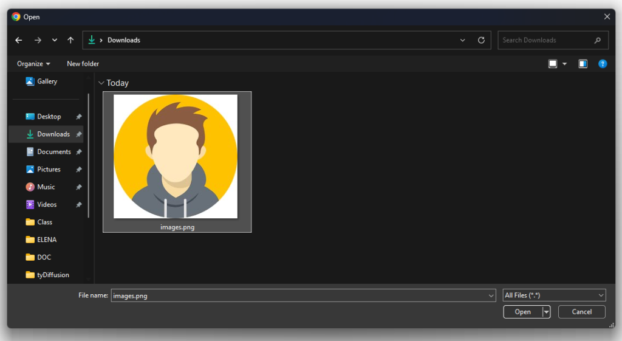The height and width of the screenshot is (341, 622).
Task: Click the search magnifier icon
Action: 598,40
